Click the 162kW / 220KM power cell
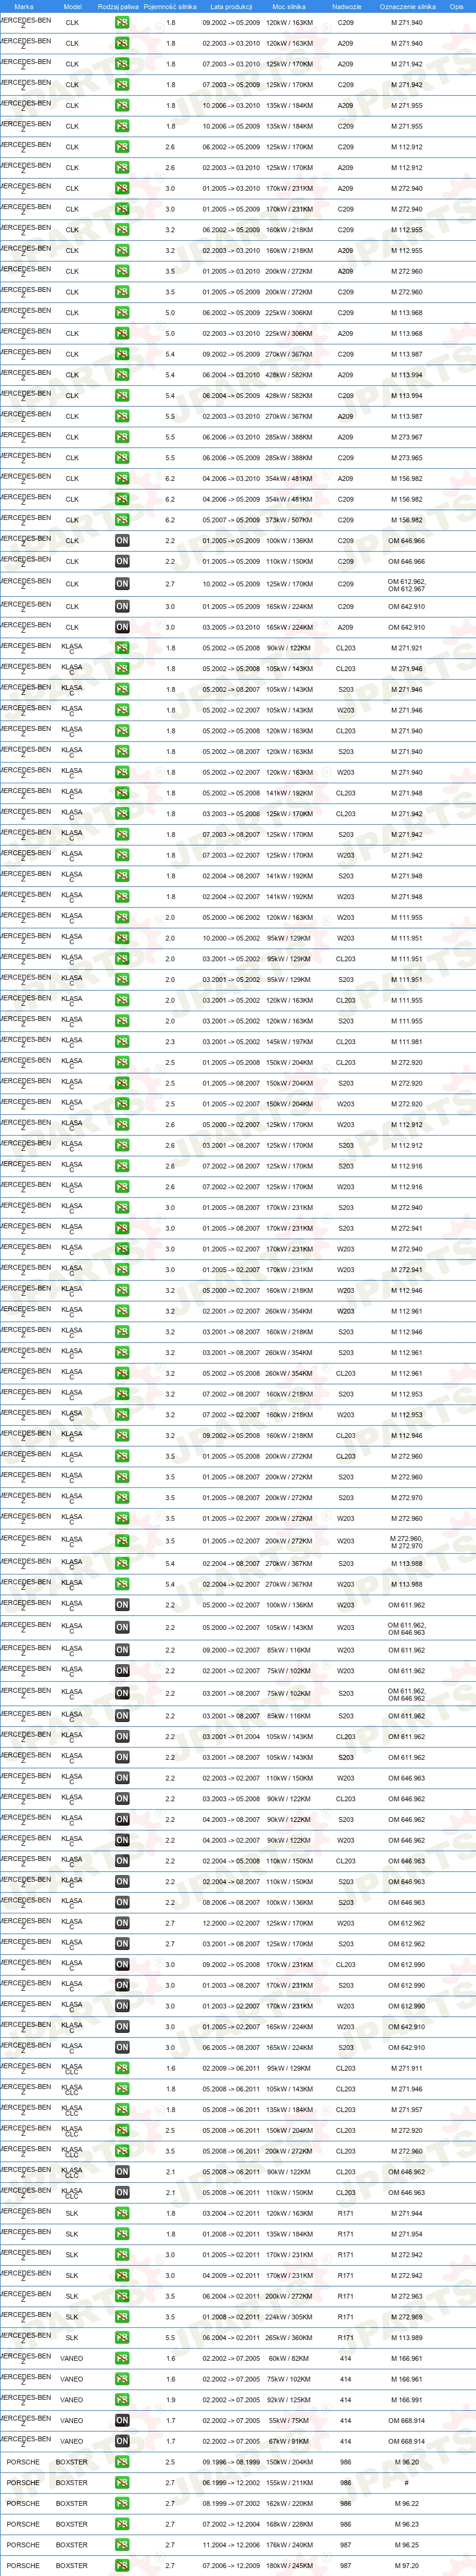This screenshot has height=2576, width=476. (x=289, y=2503)
